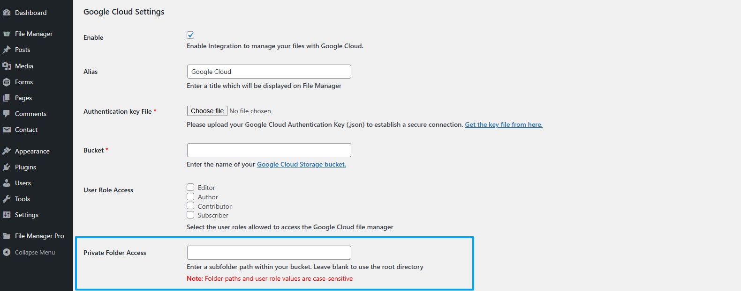Click the Private Folder Access input
Viewport: 741px width, 291px height.
269,253
